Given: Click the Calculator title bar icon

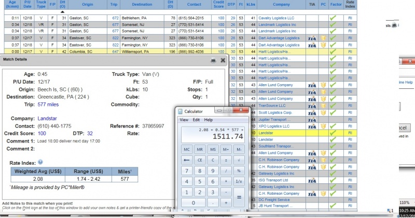Looking at the screenshot, I should coord(181,112).
